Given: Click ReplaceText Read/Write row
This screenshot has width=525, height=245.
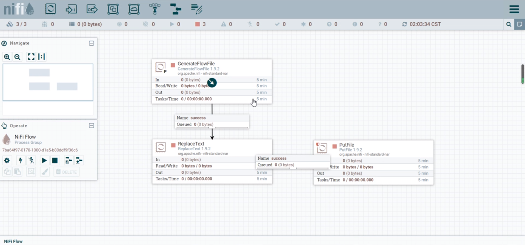Looking at the screenshot, I should [x=212, y=166].
